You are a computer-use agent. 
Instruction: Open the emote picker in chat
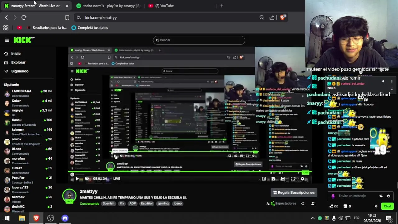[x=388, y=196]
